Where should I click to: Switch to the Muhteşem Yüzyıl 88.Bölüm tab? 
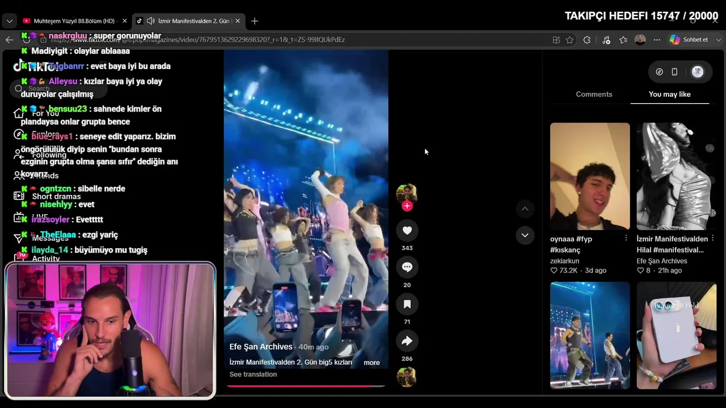pyautogui.click(x=75, y=21)
